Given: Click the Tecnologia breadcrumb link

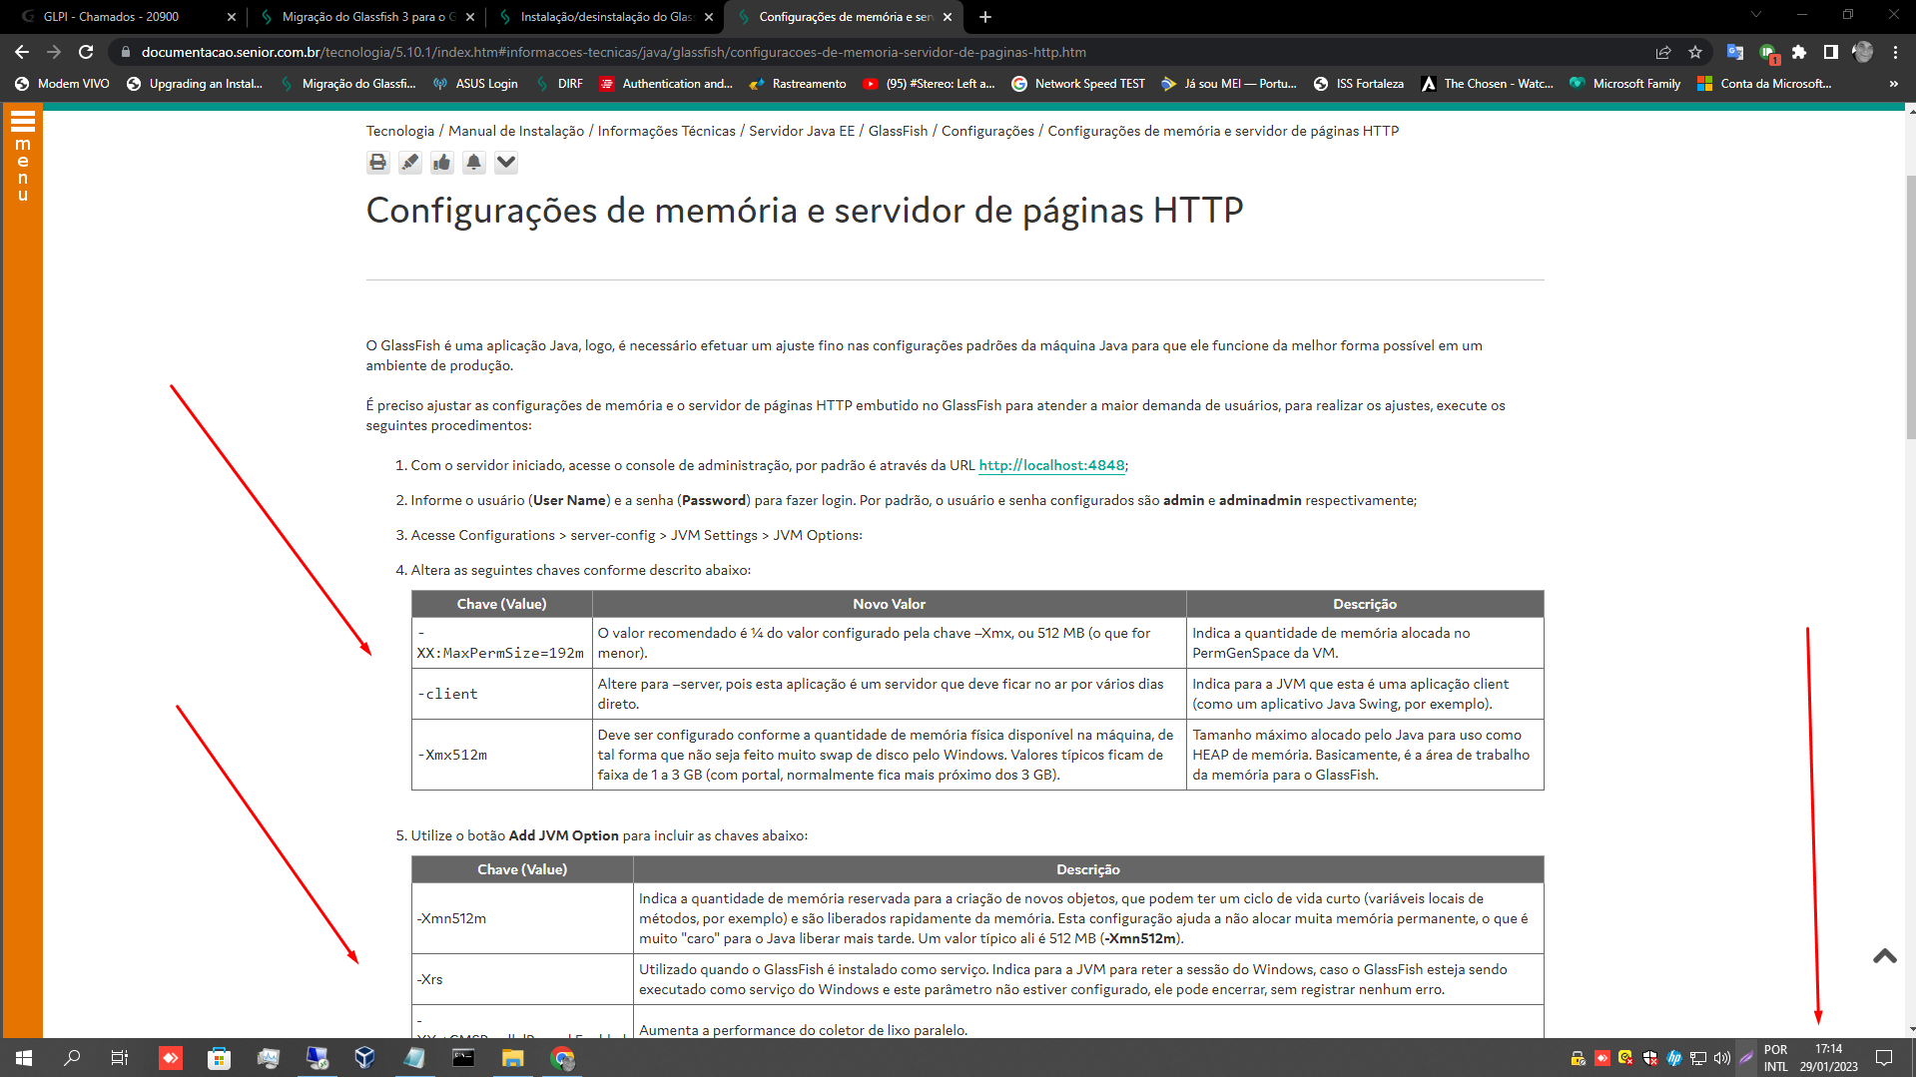Looking at the screenshot, I should (x=399, y=131).
